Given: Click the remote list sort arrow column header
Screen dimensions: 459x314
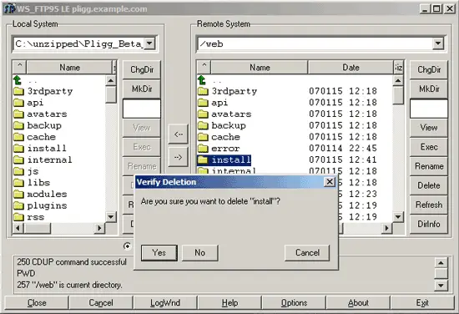Looking at the screenshot, I should (x=204, y=68).
